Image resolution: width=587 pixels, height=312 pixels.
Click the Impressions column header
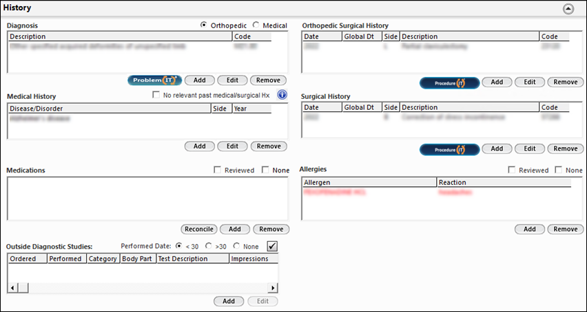click(254, 258)
